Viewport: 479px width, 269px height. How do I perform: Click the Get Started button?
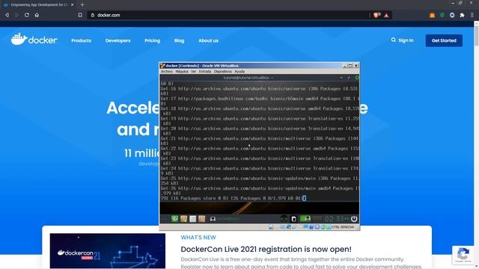point(444,40)
